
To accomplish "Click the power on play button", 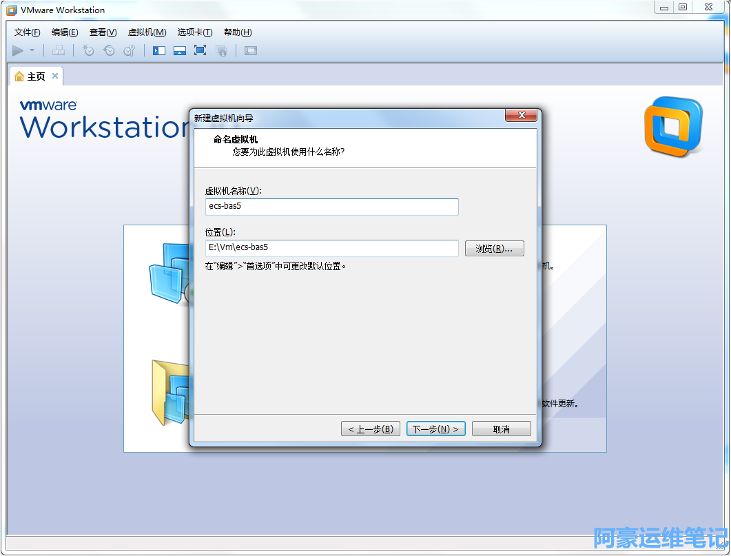I will (x=18, y=50).
